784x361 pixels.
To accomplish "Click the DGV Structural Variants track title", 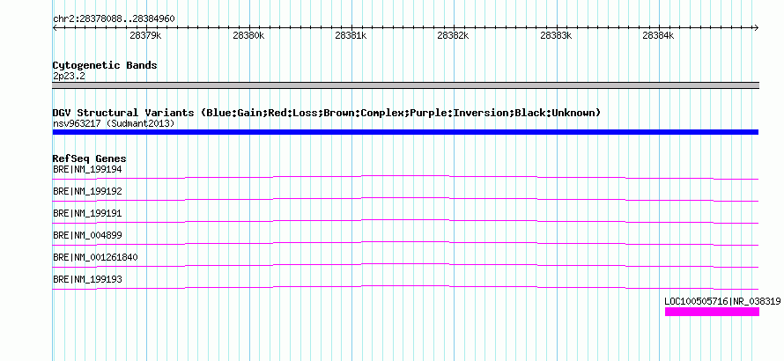I will tap(327, 113).
